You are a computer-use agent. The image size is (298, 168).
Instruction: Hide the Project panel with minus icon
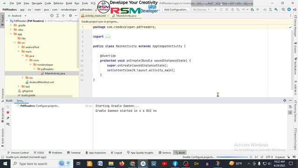(x=76, y=15)
